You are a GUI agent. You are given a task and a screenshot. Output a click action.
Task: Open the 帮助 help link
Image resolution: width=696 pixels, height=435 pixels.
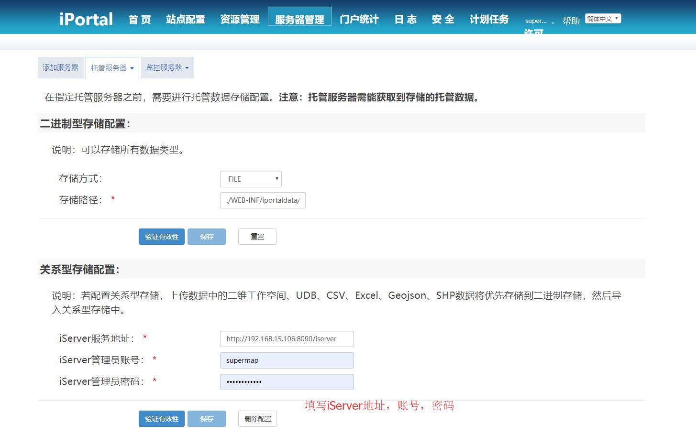(x=571, y=21)
